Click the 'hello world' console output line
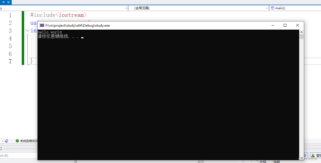This screenshot has width=321, height=163. pyautogui.click(x=50, y=32)
